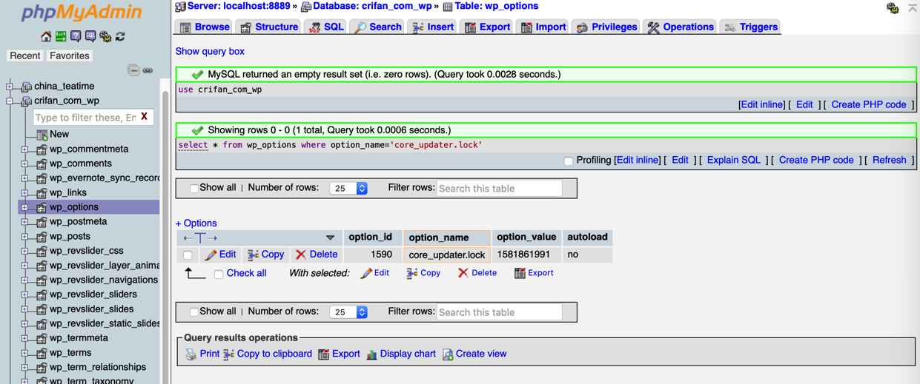The image size is (920, 384).
Task: Expand the wp_postmeta tree node
Action: click(x=24, y=222)
